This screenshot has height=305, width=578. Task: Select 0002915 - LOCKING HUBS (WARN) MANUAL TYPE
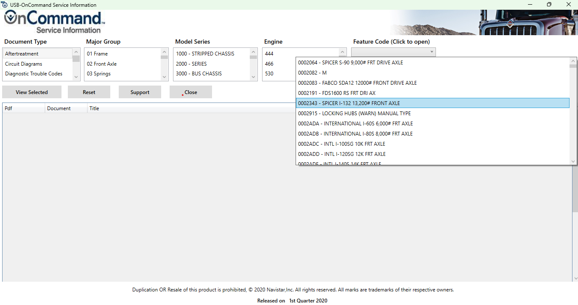[433, 113]
